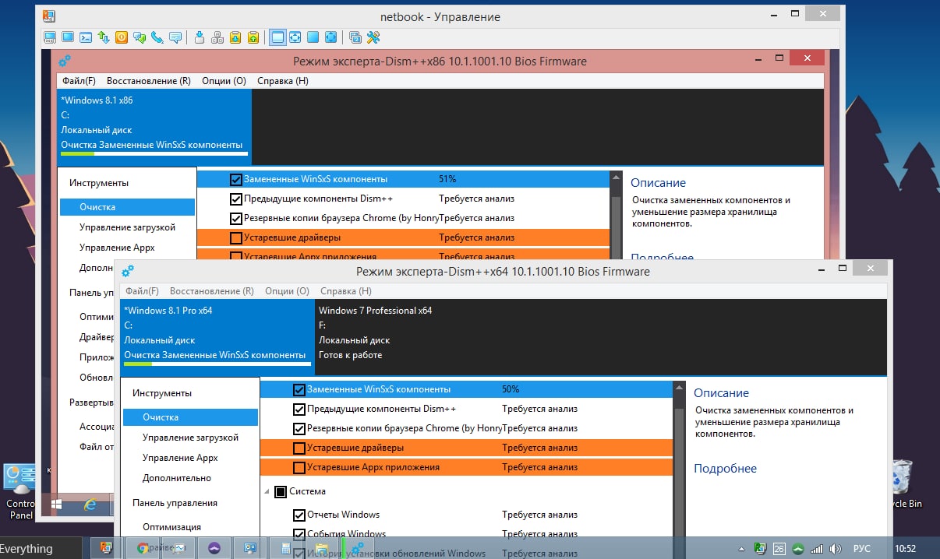
Task: Uncheck Предыдущие компоненты Dism++ in x86 window
Action: tap(236, 199)
